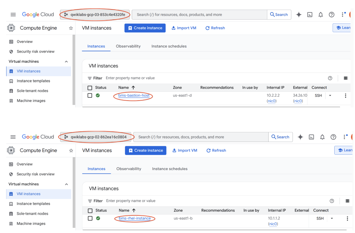Click the search resources input field
Screen dimensions: 355x233
pyautogui.click(x=199, y=14)
